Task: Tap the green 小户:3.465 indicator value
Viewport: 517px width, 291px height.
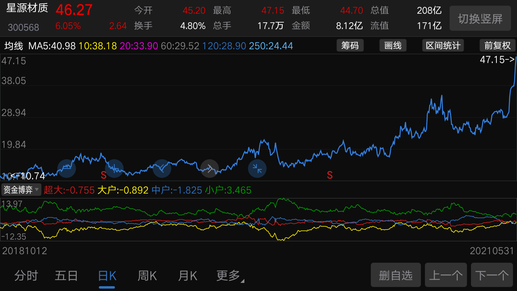Action: [x=228, y=190]
